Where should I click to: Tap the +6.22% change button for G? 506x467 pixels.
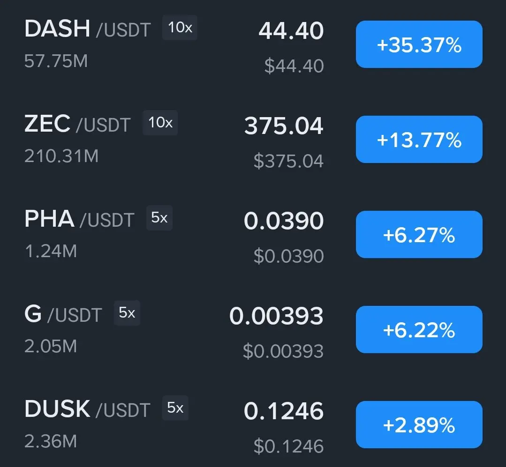coord(419,329)
